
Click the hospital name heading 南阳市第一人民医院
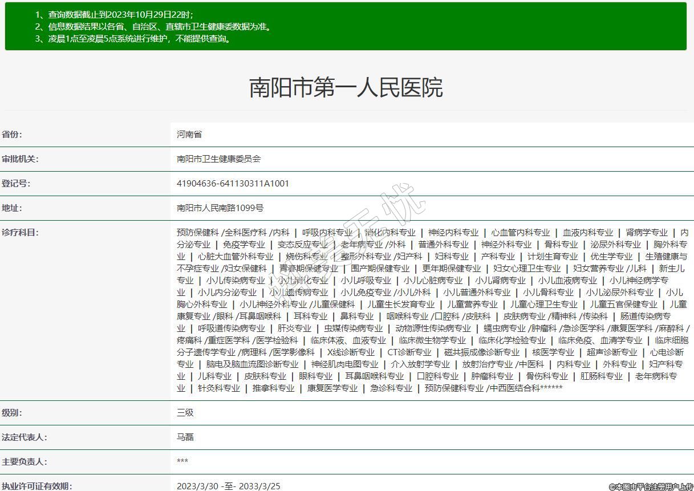pyautogui.click(x=346, y=88)
